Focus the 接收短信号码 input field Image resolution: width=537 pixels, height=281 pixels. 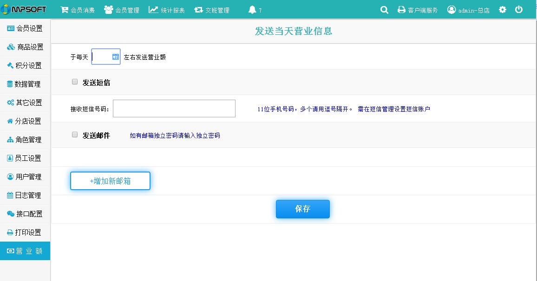tap(174, 109)
